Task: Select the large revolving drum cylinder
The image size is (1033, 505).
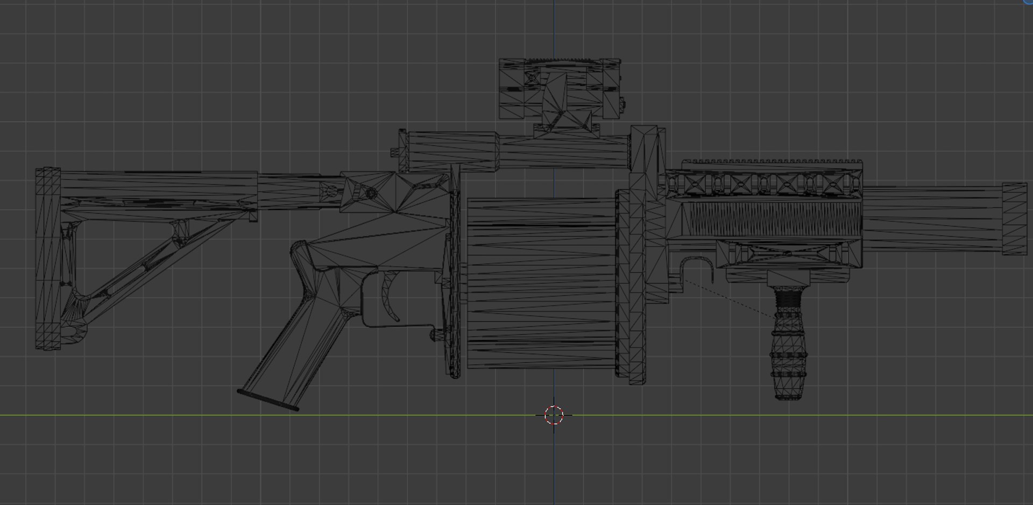Action: coord(541,283)
